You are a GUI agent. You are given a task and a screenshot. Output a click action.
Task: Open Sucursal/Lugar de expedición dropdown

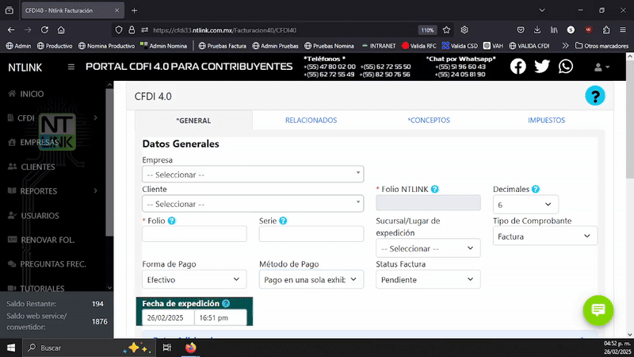(428, 248)
